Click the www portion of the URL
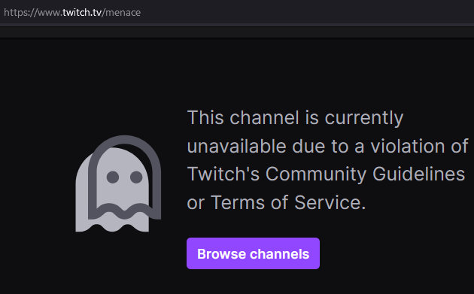The height and width of the screenshot is (294, 474). tap(49, 12)
